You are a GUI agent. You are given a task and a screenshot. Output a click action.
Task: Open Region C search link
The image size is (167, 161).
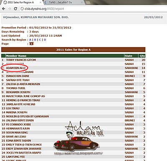(x=40, y=40)
